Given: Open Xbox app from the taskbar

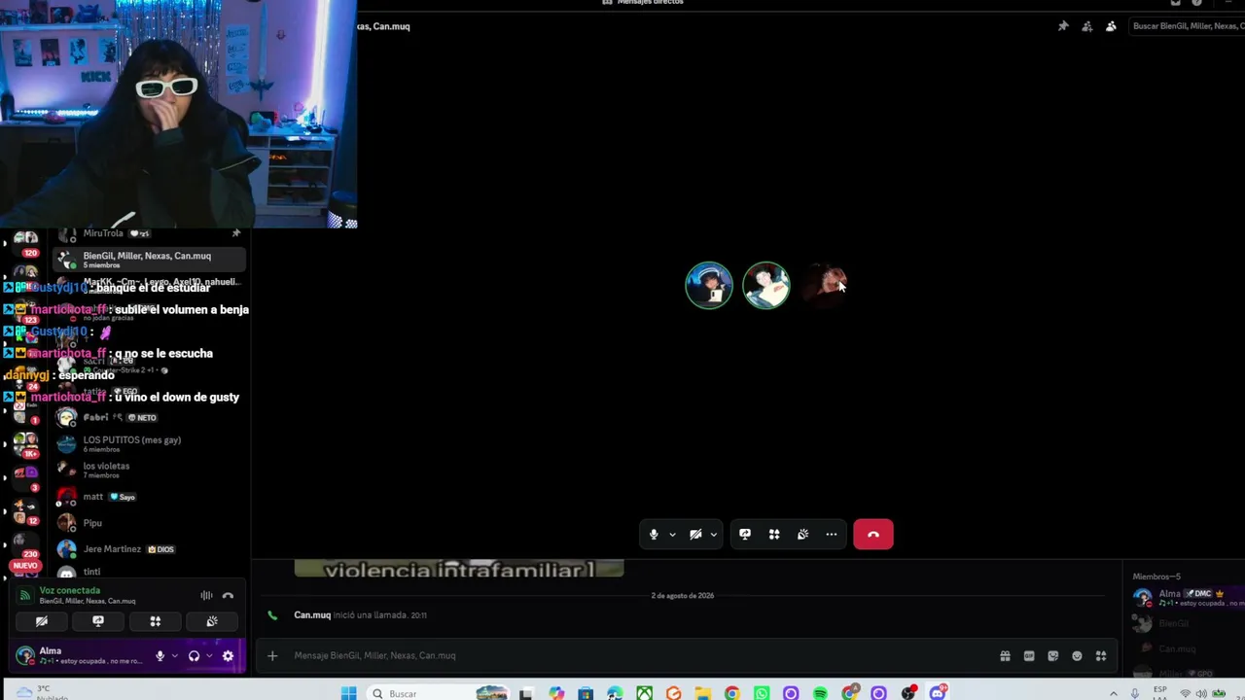Looking at the screenshot, I should [x=644, y=693].
